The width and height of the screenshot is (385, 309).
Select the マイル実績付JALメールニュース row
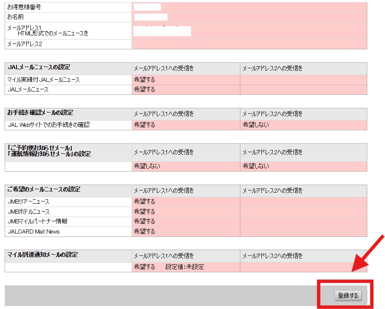pos(43,80)
